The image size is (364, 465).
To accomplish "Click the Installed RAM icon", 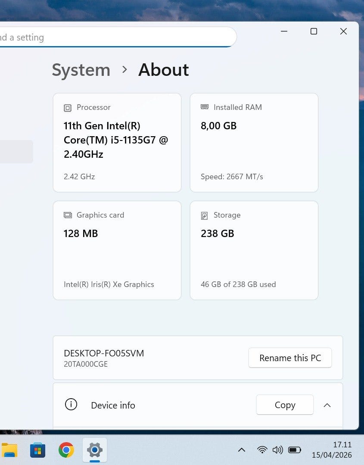I will click(205, 107).
